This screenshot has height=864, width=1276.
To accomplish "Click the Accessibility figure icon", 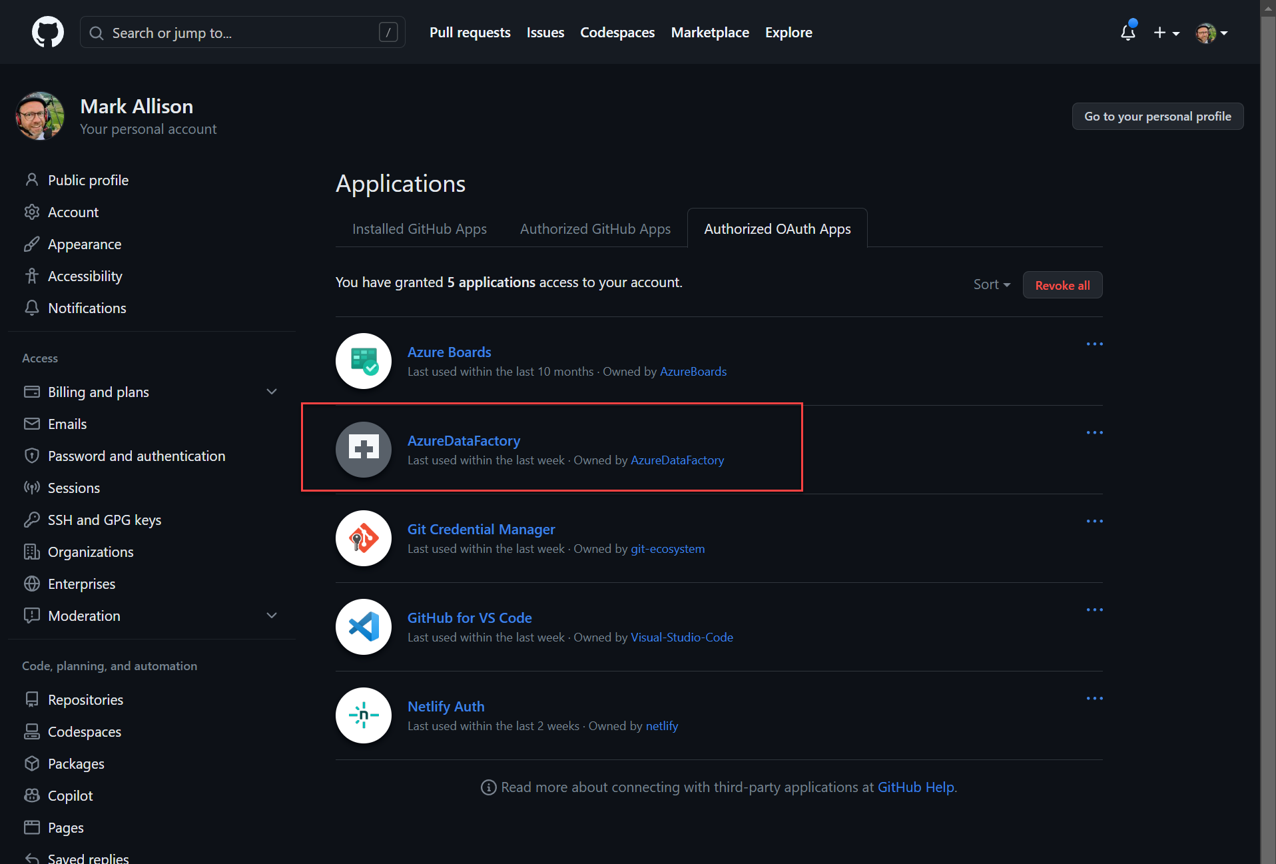I will point(31,276).
